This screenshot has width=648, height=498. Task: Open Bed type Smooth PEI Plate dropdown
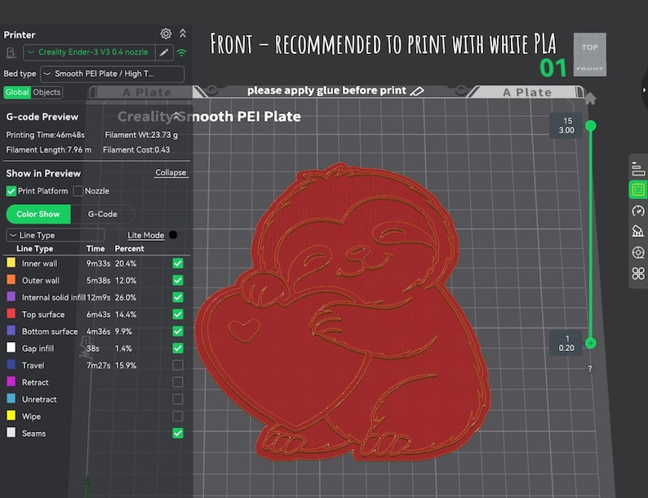(x=112, y=74)
